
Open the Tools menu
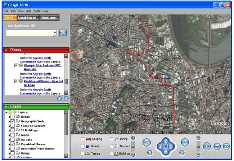[37, 11]
